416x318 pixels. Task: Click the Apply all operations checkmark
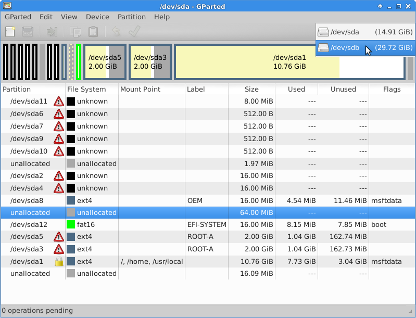click(x=134, y=31)
